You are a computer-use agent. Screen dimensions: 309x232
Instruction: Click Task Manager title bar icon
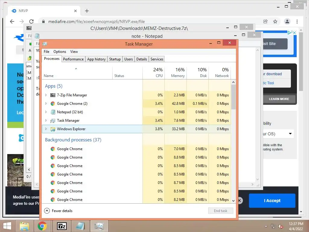tap(45, 44)
